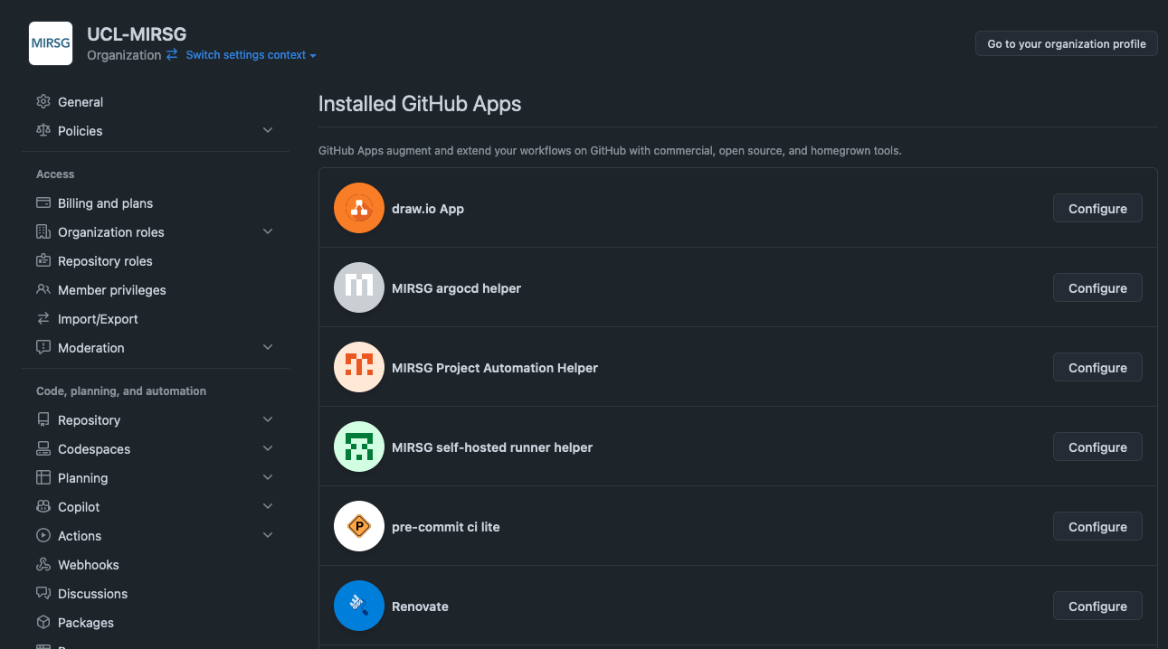The width and height of the screenshot is (1168, 649).
Task: Go to Member privileges page
Action: (111, 290)
